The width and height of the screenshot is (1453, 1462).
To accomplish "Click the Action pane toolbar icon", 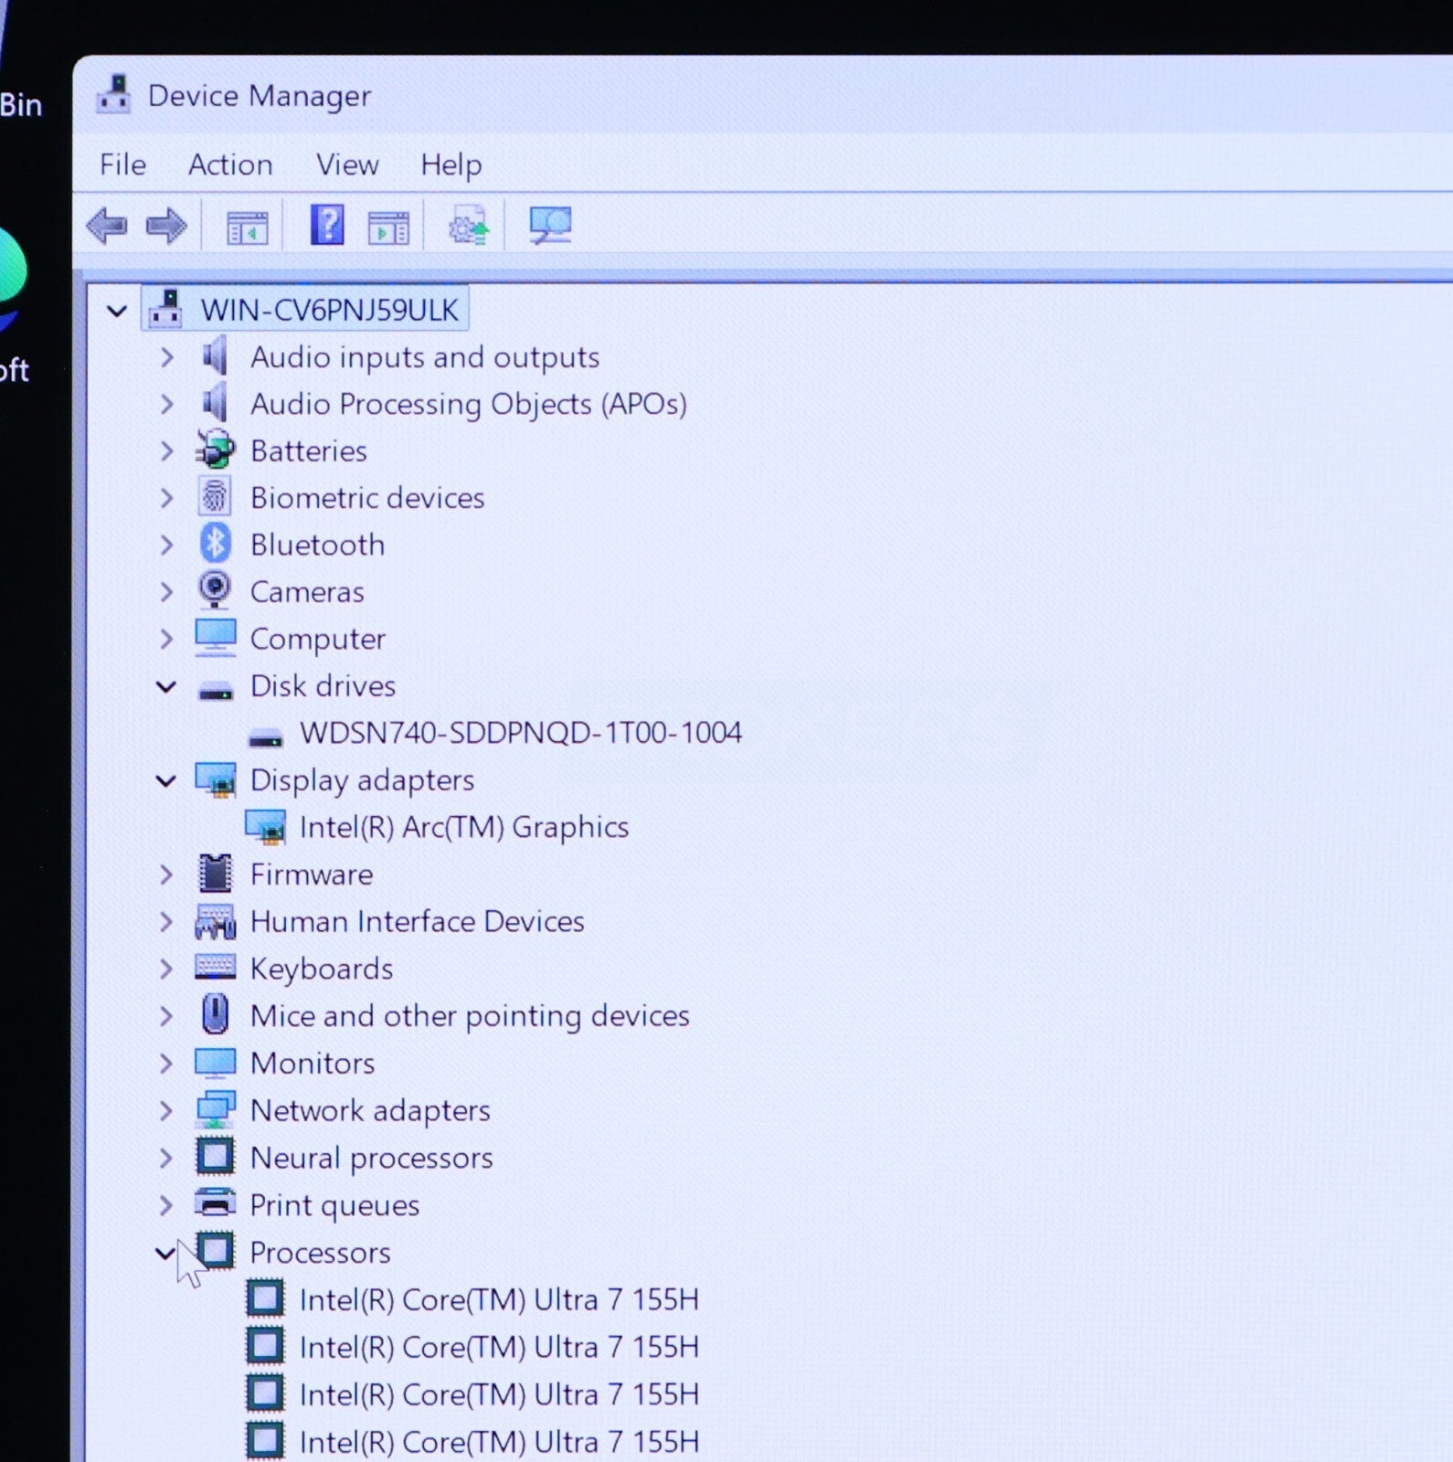I will pyautogui.click(x=388, y=227).
